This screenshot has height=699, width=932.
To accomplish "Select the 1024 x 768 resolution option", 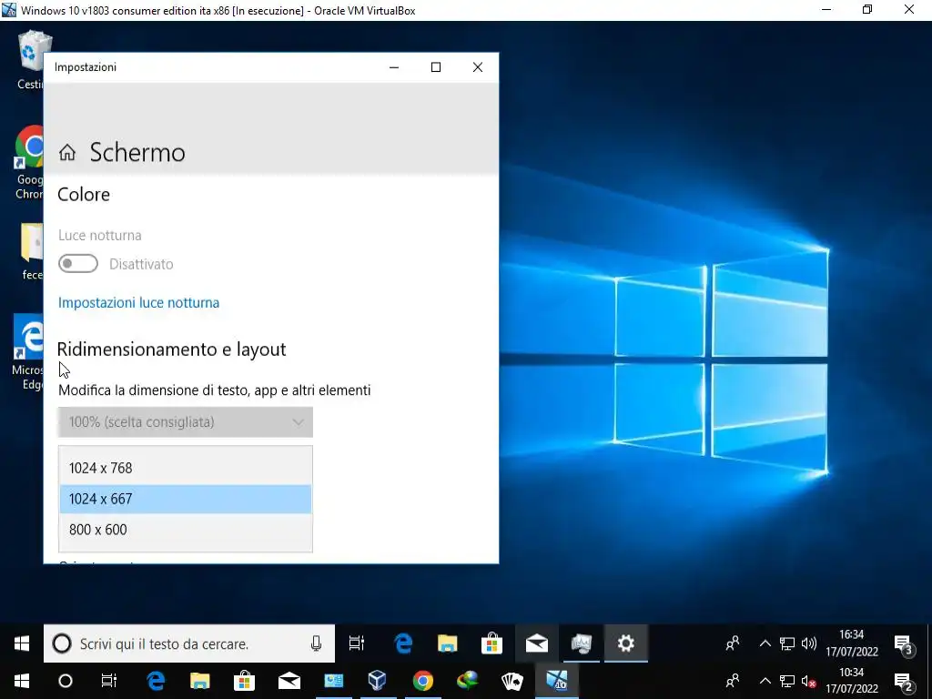I will click(x=186, y=469).
